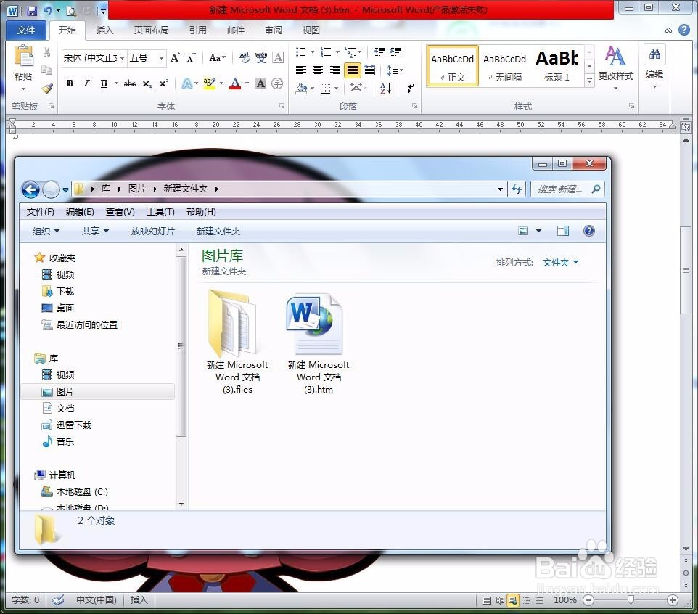Image resolution: width=698 pixels, height=614 pixels.
Task: Click the Grow Font icon
Action: click(176, 57)
